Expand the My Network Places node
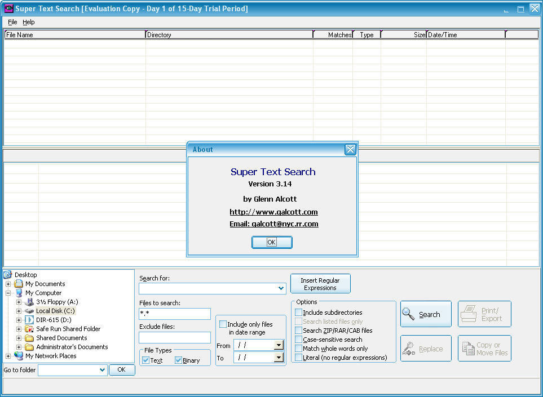543x397 pixels. (8, 356)
